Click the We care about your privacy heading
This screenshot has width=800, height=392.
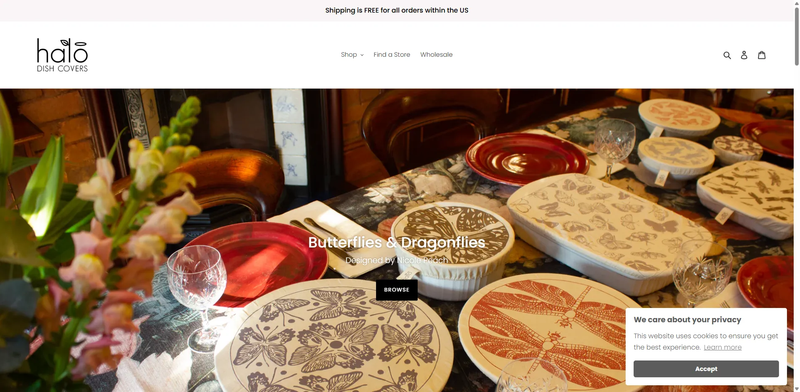tap(687, 320)
